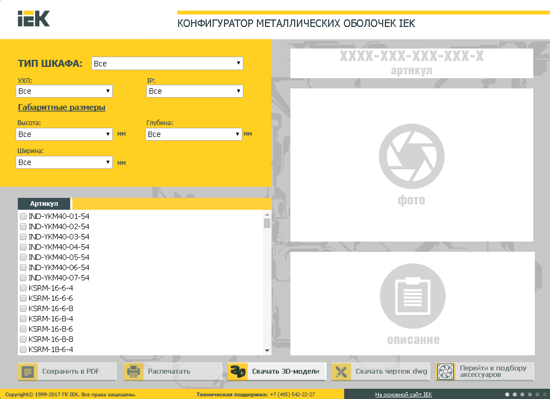
Task: Click the Распечатать button
Action: [x=173, y=372]
